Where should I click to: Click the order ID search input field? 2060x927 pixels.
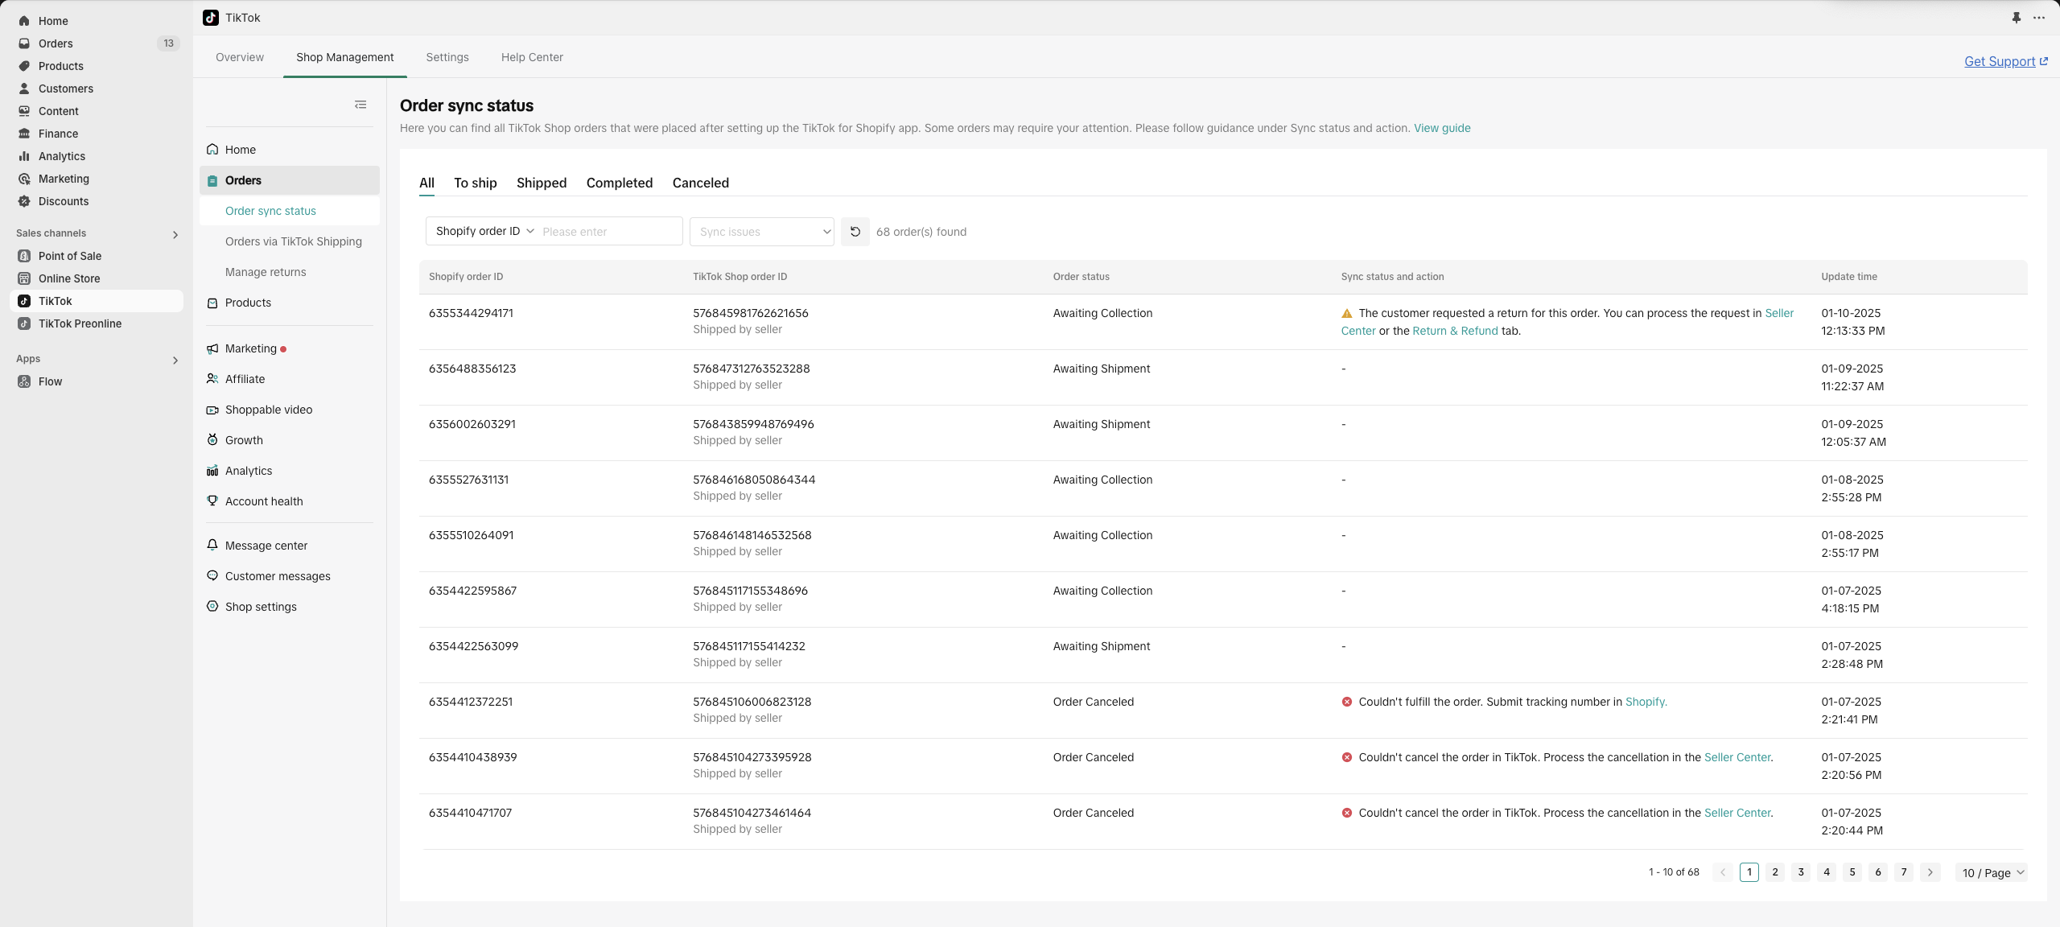pos(608,232)
